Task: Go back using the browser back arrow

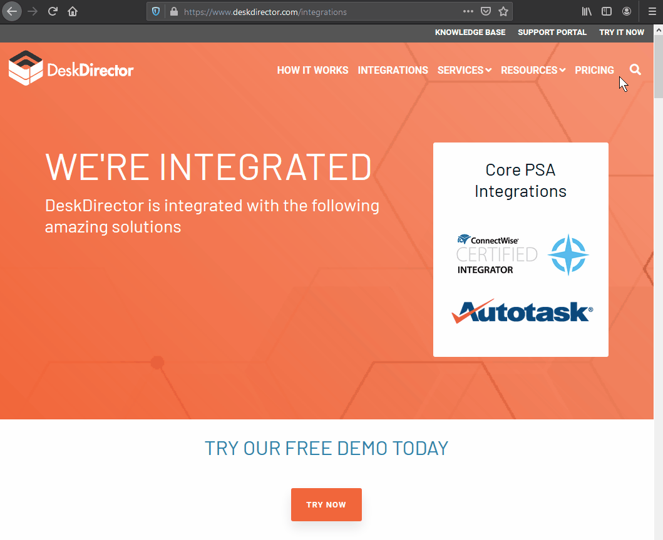Action: pos(12,11)
